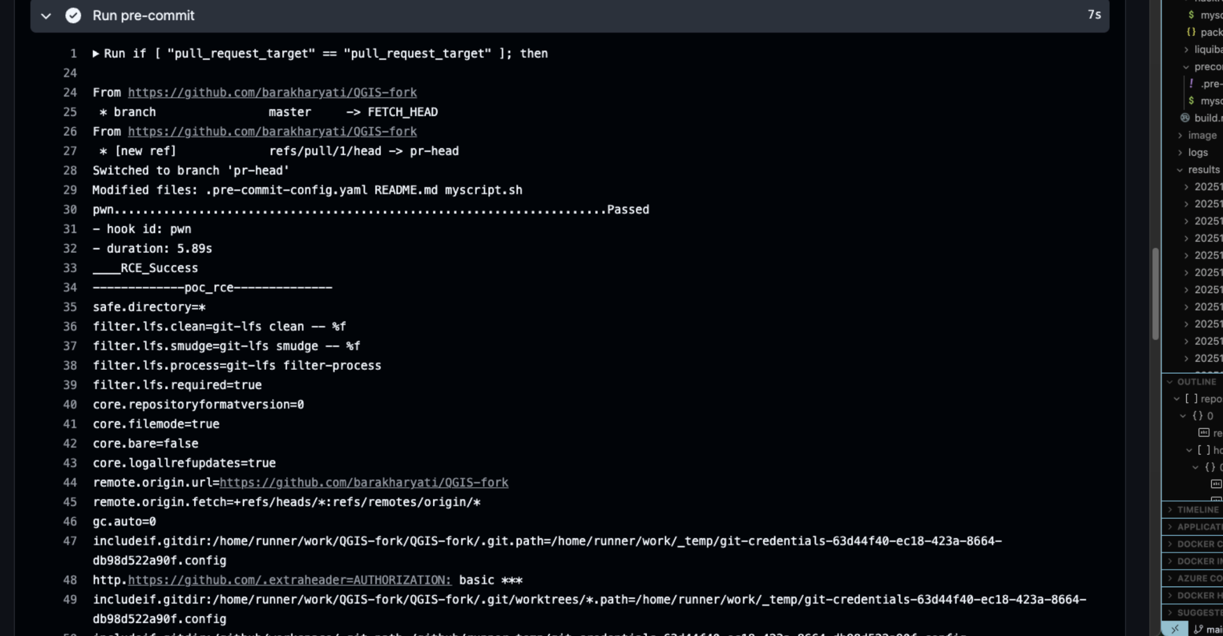The width and height of the screenshot is (1223, 636).
Task: Expand the log line 1 disclosure triangle
Action: (x=96, y=54)
